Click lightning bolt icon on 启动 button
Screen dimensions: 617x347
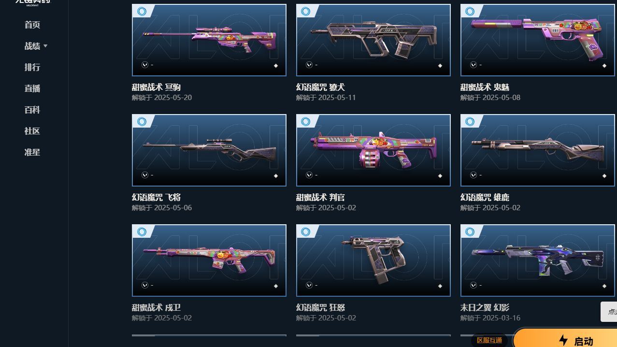click(563, 340)
